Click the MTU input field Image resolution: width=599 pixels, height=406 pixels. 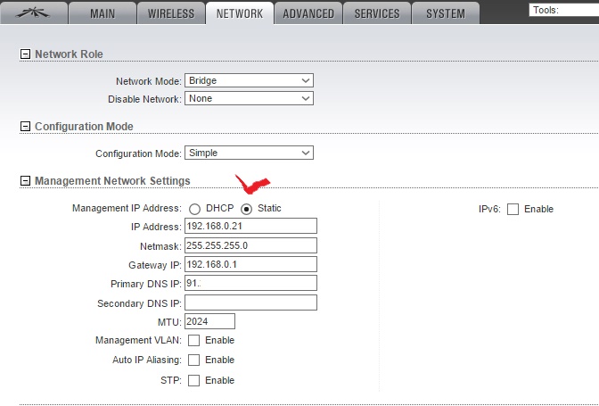click(209, 321)
